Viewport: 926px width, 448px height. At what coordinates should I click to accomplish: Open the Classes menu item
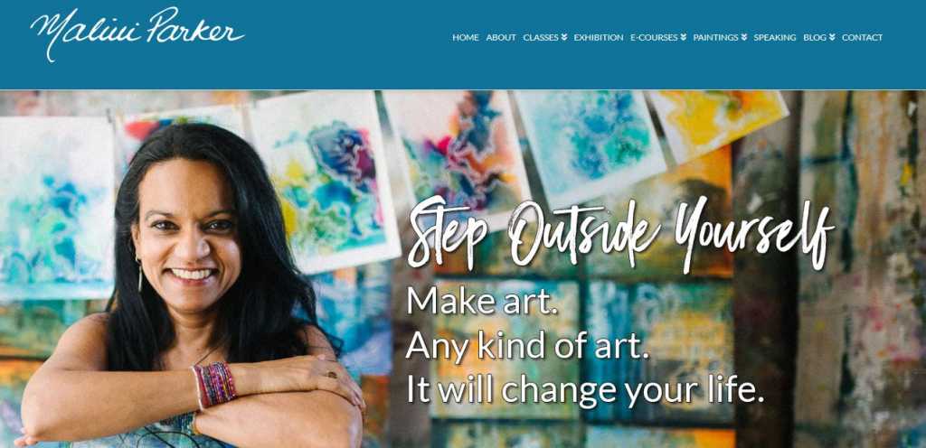[x=541, y=37]
